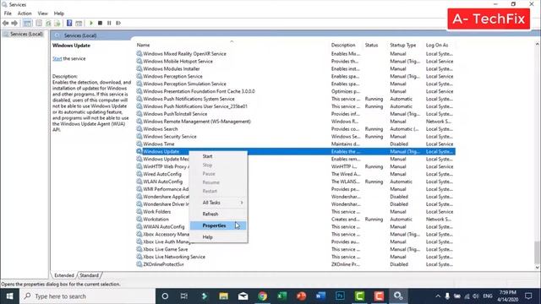Select the Work Folders service row
The image size is (541, 304).
pos(295,212)
